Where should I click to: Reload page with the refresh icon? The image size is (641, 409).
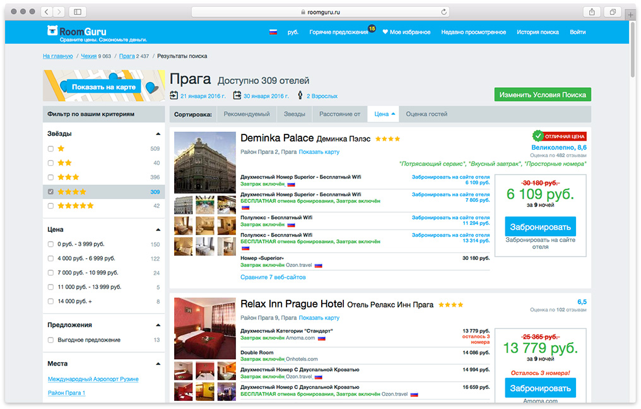(444, 12)
